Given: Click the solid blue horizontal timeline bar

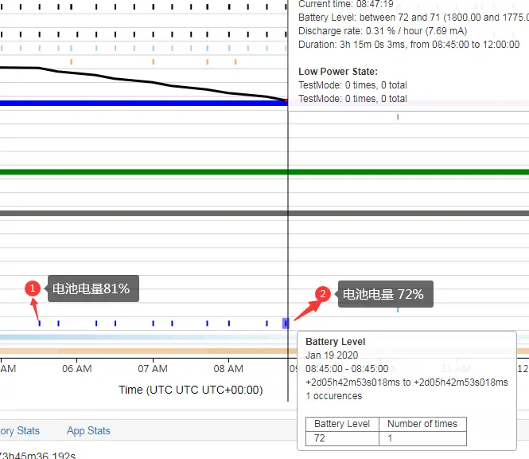Looking at the screenshot, I should click(x=144, y=103).
